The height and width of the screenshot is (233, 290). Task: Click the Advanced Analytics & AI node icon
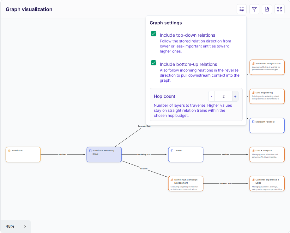coord(253,64)
